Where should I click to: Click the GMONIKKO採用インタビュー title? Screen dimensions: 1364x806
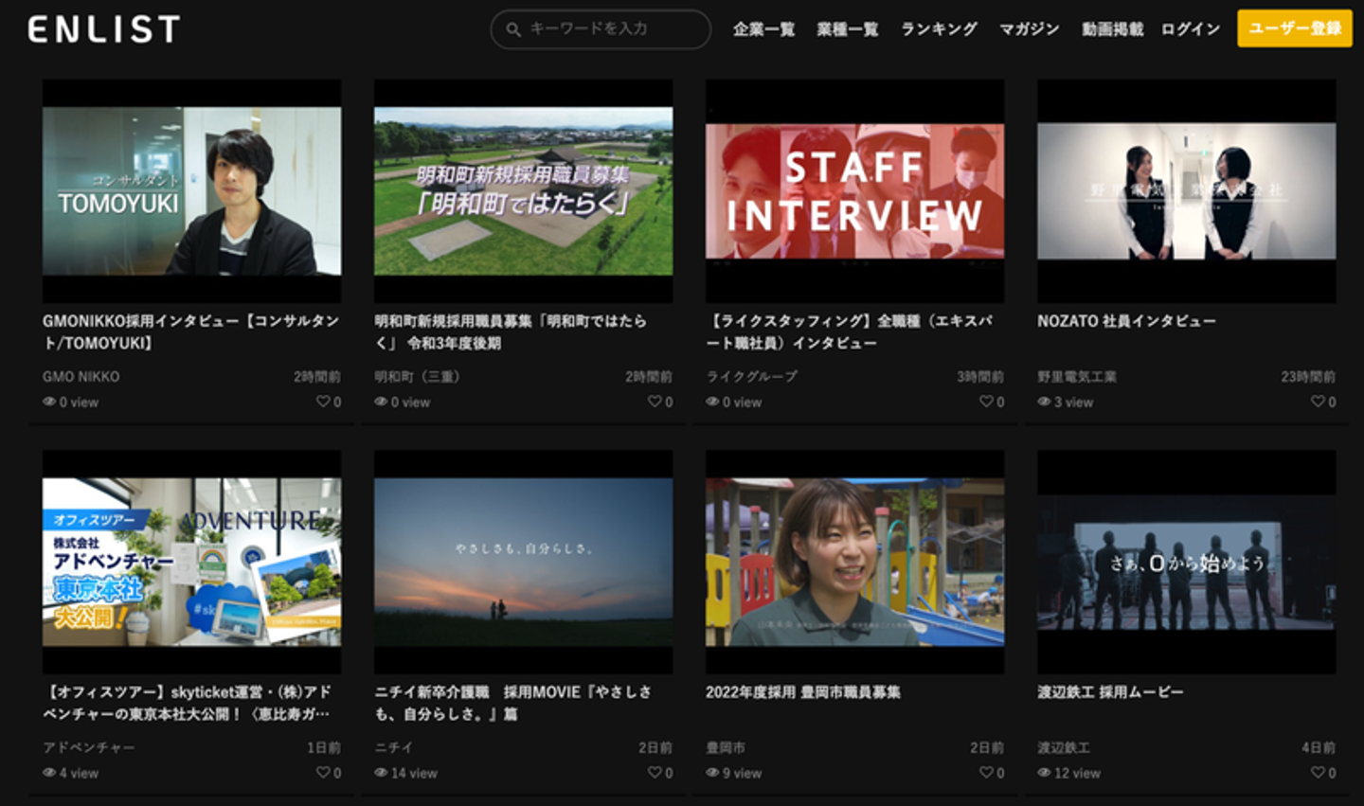coord(190,331)
